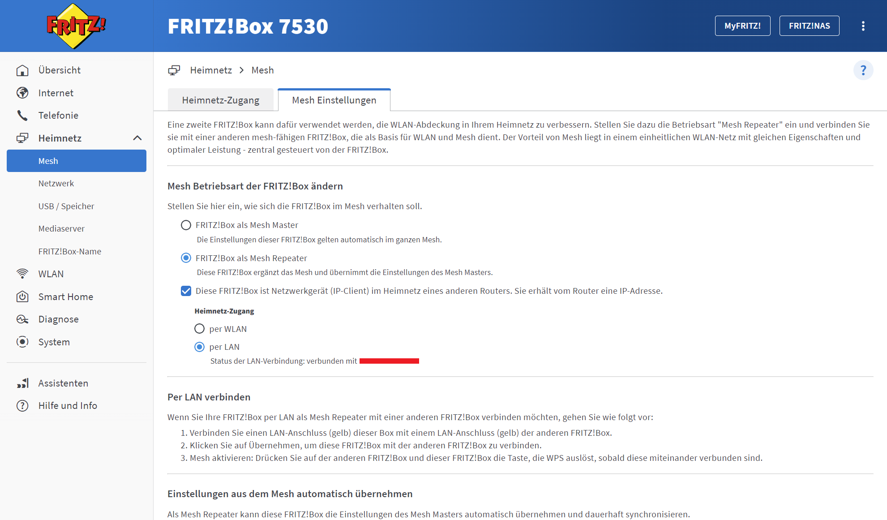
Task: Uncheck the IP-Client Netzwerkgerät checkbox
Action: pyautogui.click(x=186, y=291)
